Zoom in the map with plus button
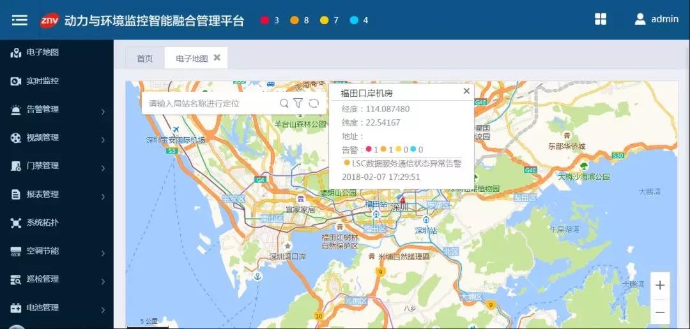The width and height of the screenshot is (690, 329). (659, 286)
